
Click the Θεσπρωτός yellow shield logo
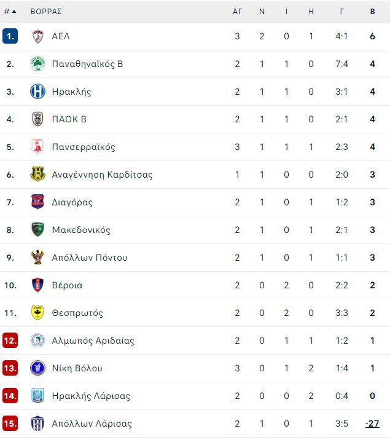click(x=37, y=313)
